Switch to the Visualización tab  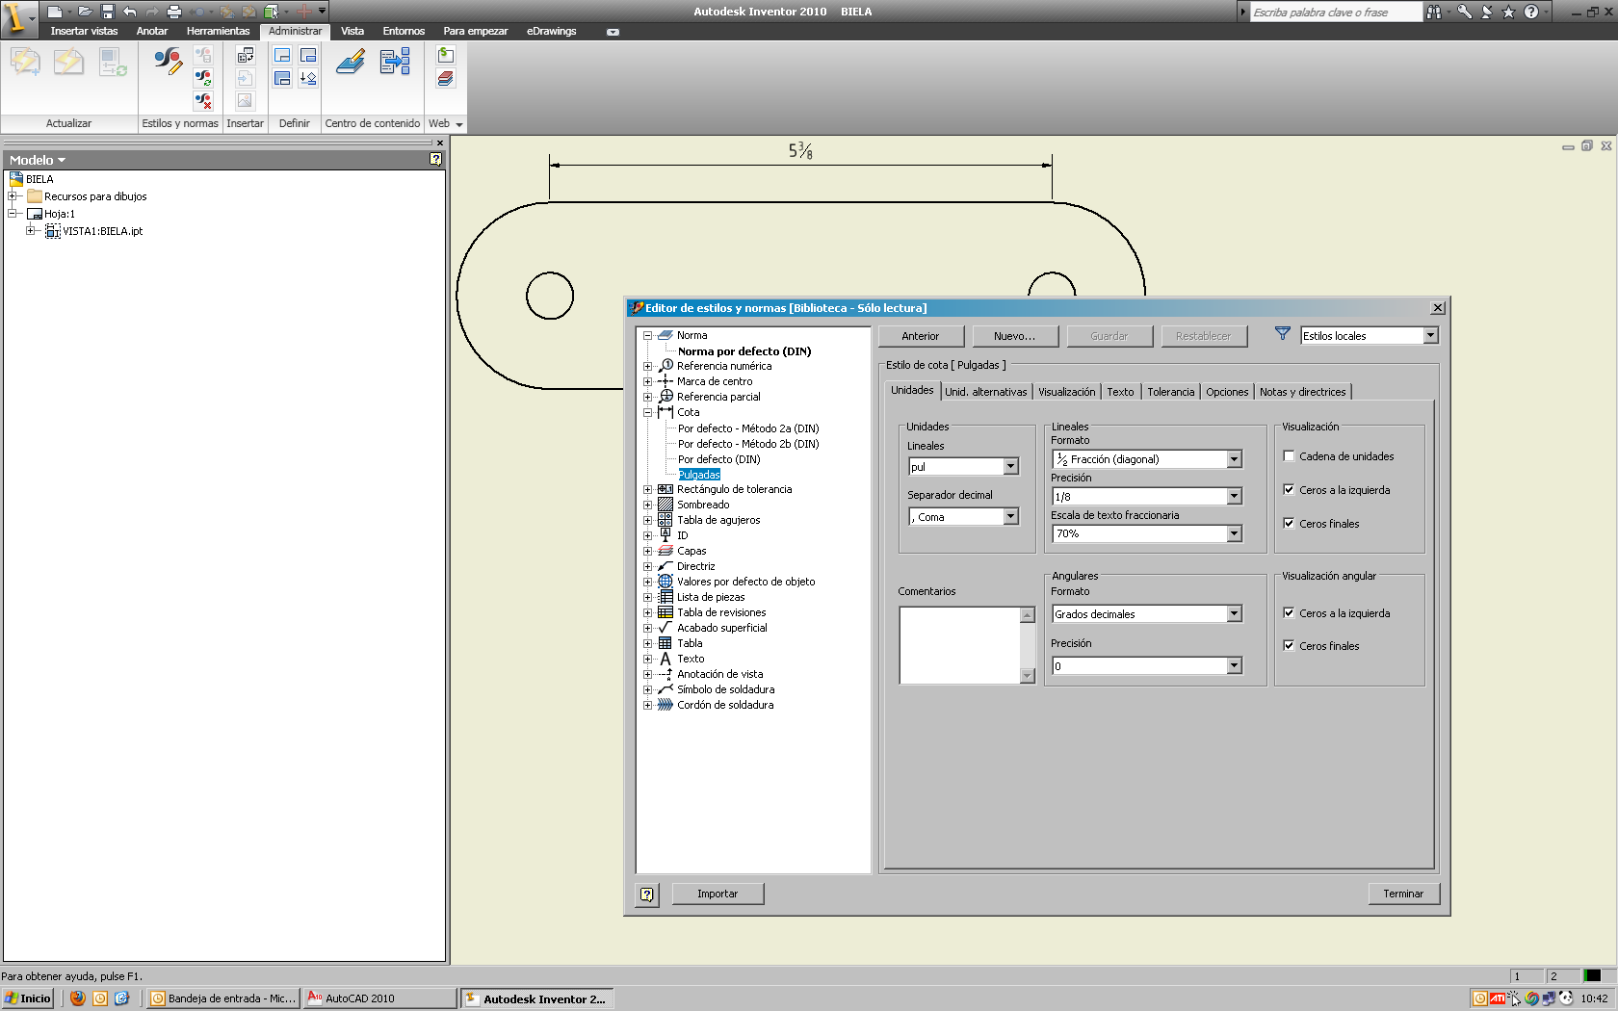[x=1067, y=392]
